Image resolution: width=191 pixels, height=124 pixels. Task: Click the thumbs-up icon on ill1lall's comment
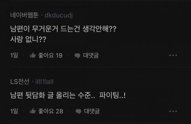[33, 111]
